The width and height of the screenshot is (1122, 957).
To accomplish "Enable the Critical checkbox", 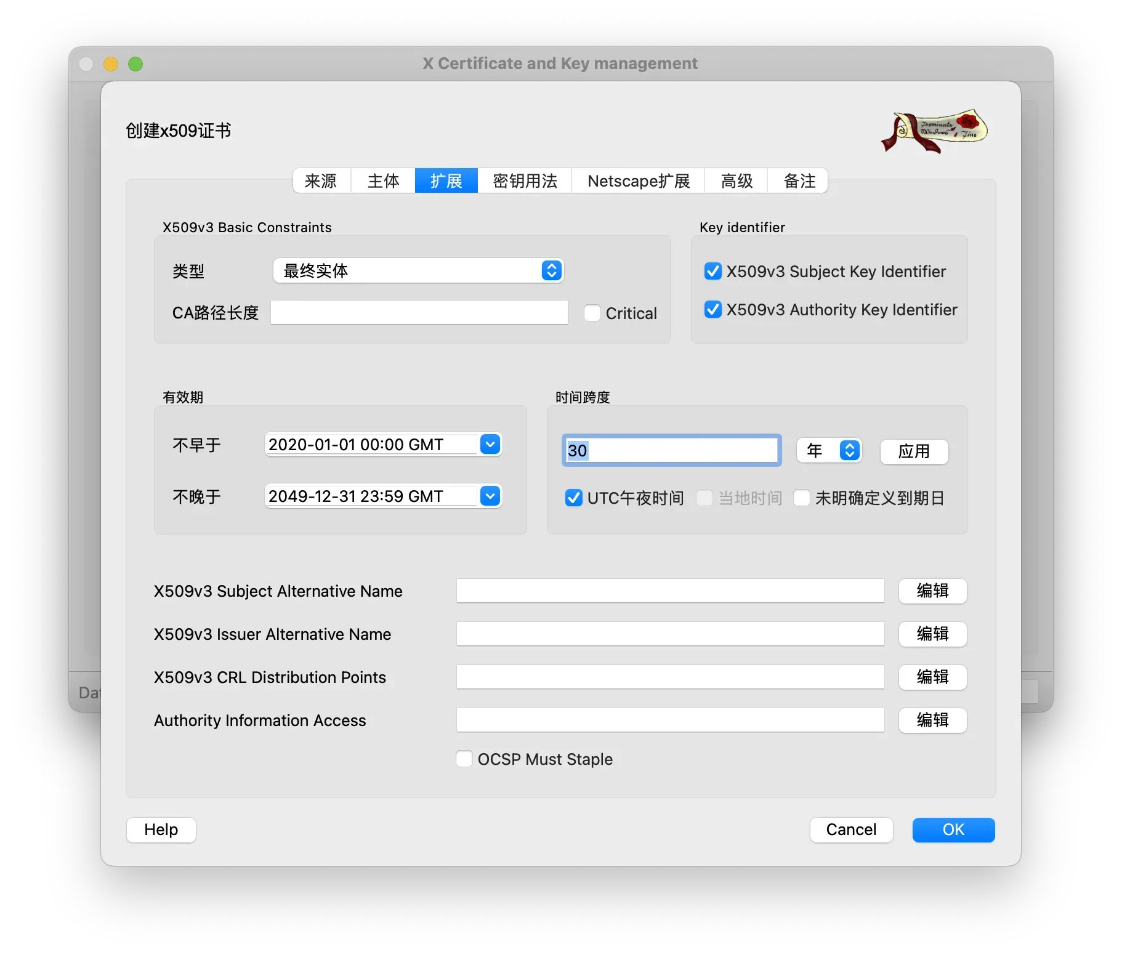I will (x=592, y=313).
